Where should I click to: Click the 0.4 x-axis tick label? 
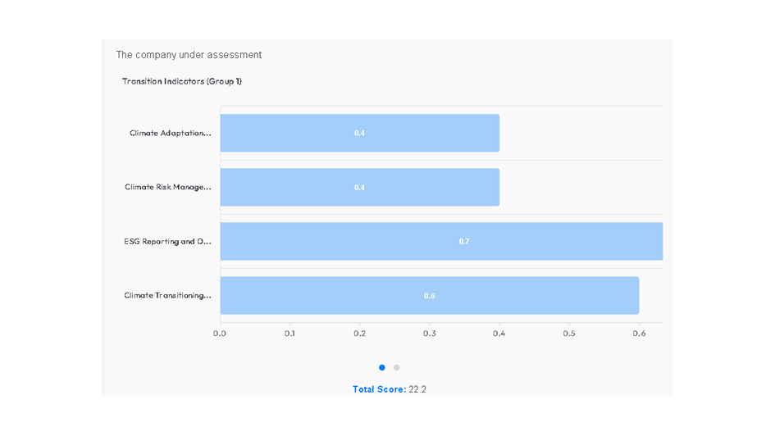[499, 334]
